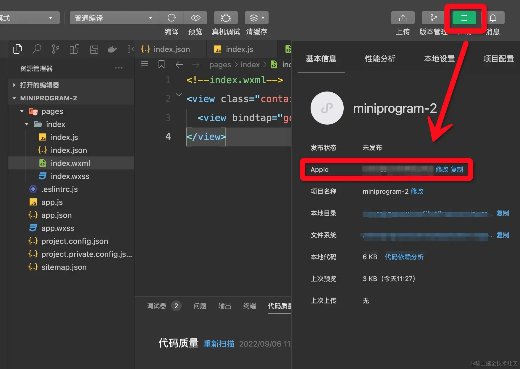Collapse the index folder

71,124
